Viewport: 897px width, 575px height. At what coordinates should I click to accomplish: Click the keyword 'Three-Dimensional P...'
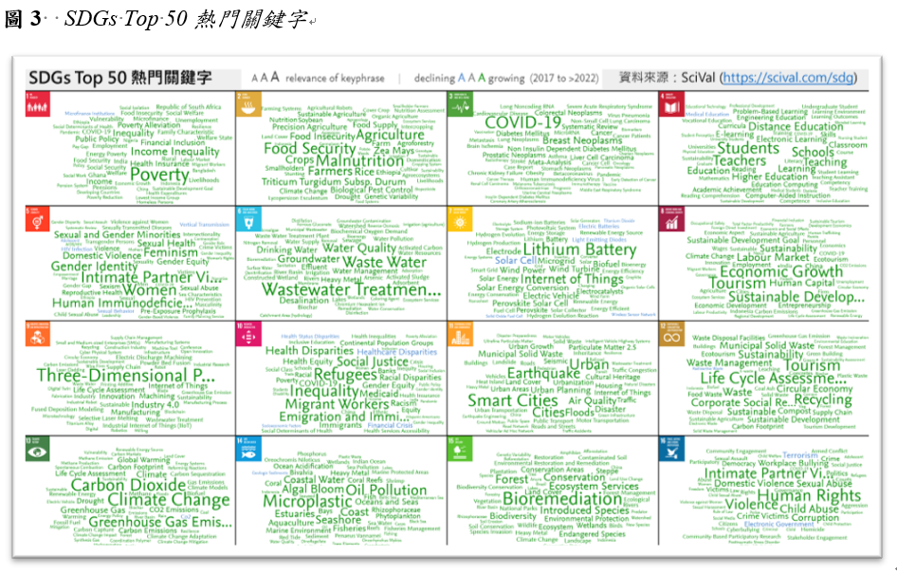126,376
